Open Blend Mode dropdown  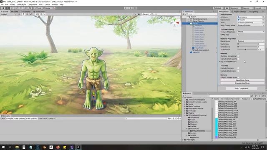click(251, 41)
